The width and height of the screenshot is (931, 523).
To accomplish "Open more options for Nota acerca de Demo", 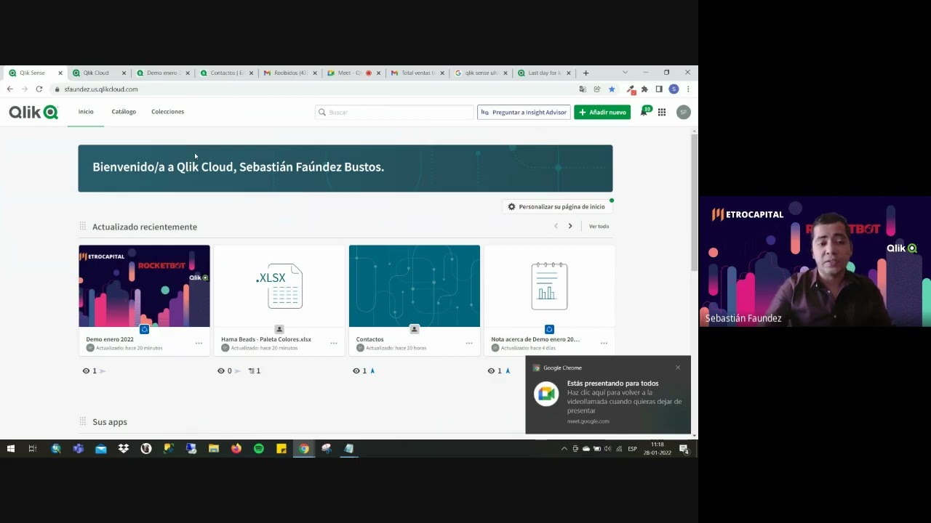I will tap(604, 343).
